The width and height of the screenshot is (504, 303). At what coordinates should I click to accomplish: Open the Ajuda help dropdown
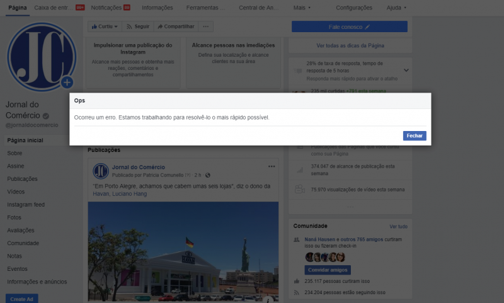(396, 8)
